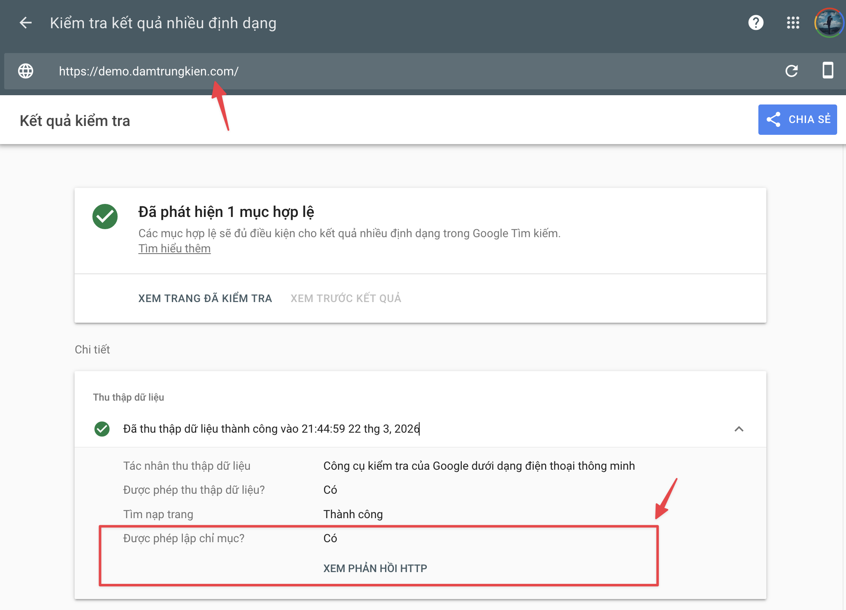Click XEM PHẢN HỒI HTTP
The image size is (846, 610).
(x=375, y=568)
